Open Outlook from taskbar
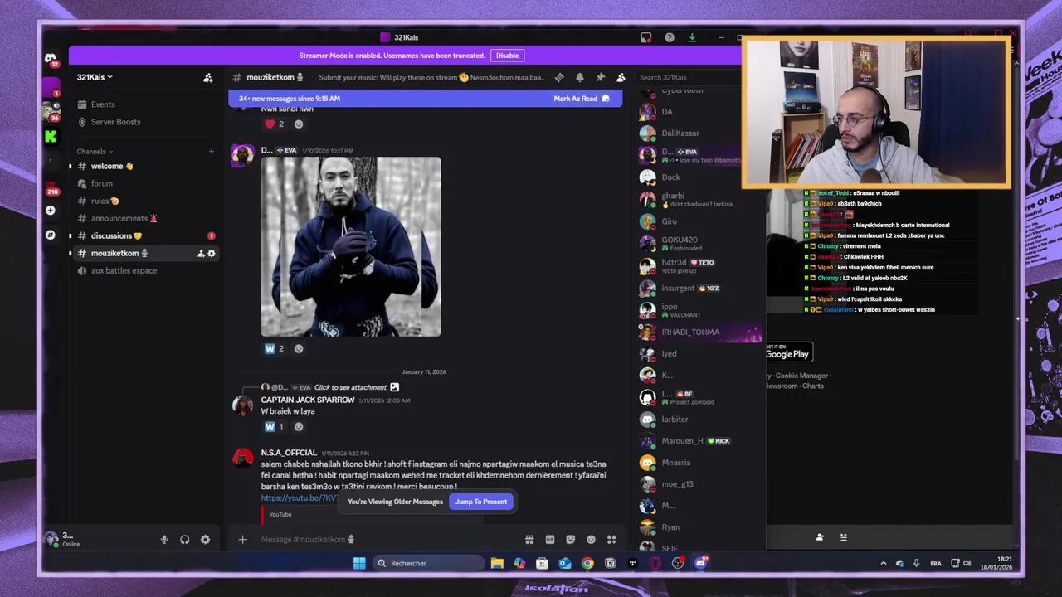 (565, 564)
